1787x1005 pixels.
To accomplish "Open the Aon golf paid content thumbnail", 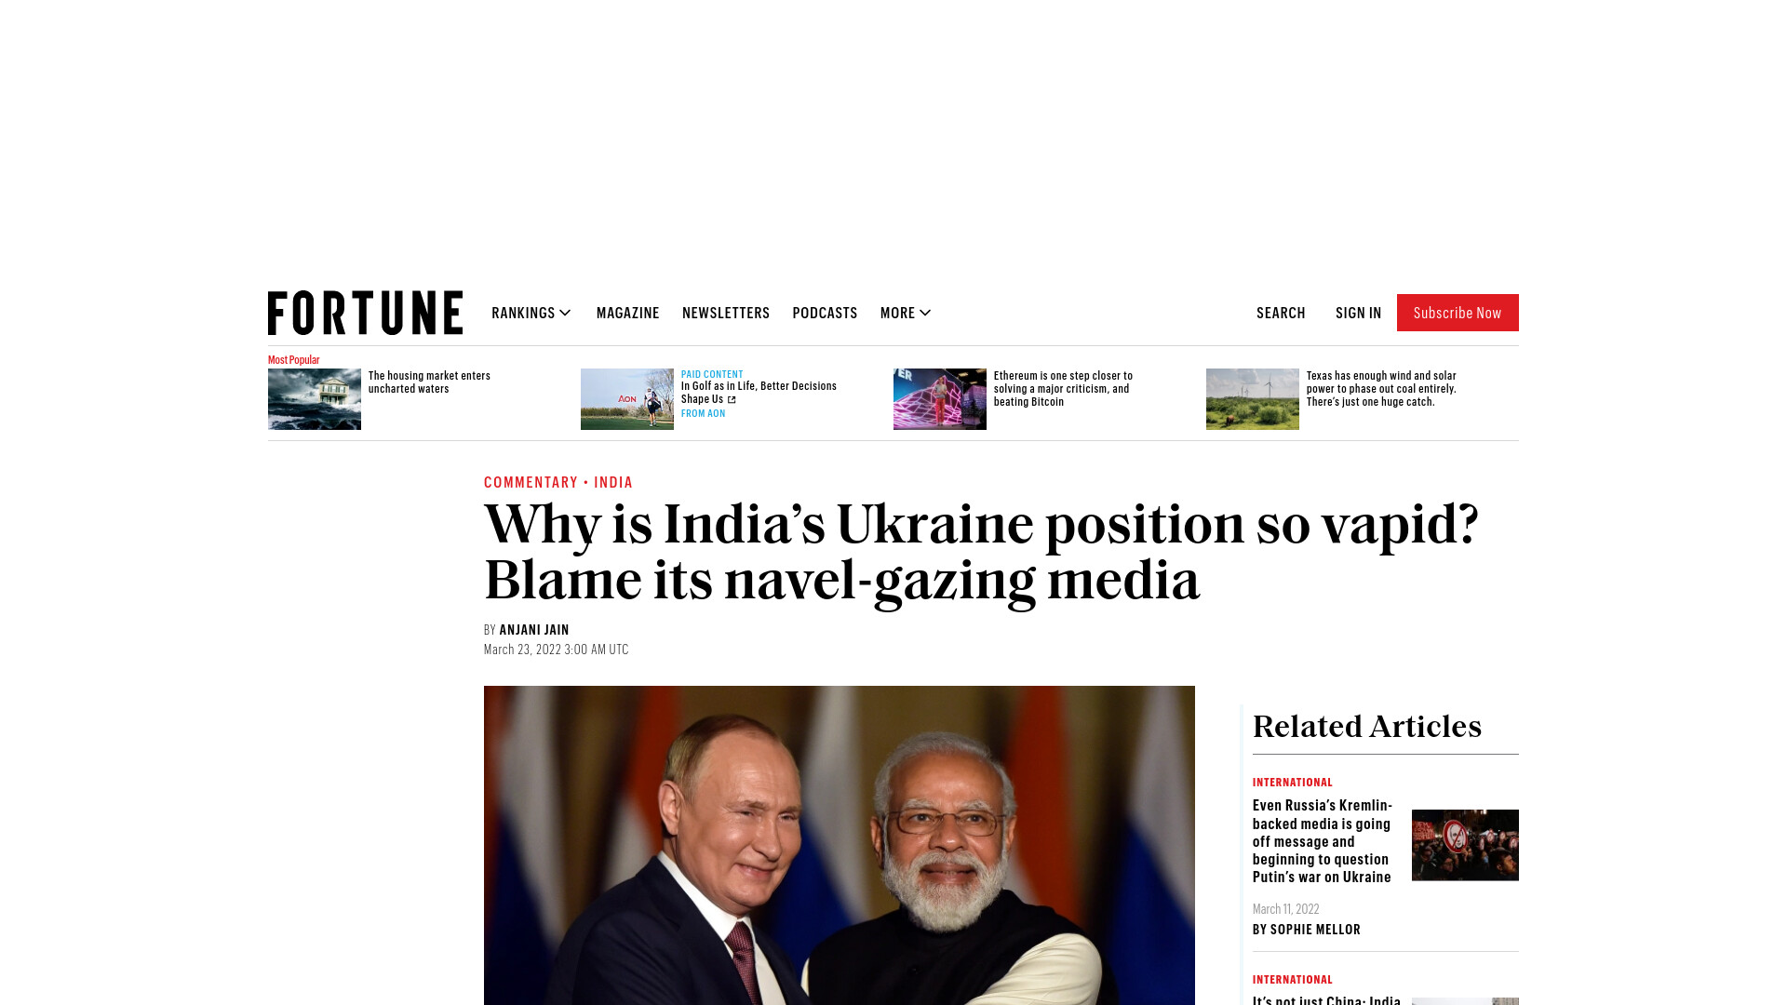I will pos(627,399).
